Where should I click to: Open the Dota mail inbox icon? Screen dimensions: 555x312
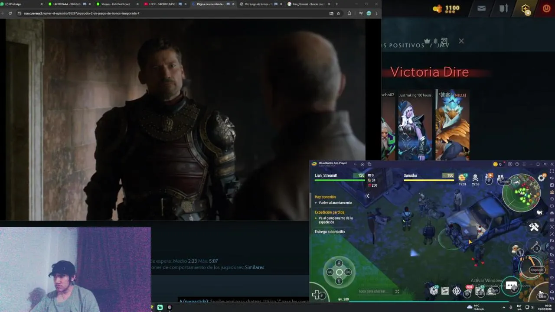[x=481, y=8]
